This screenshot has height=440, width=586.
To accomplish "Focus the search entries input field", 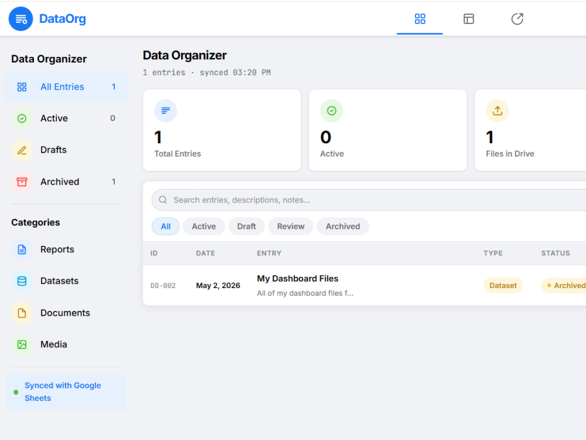I will 370,200.
